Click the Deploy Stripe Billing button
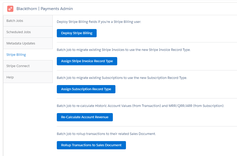Screen dimensions: 237x156 (x=77, y=33)
